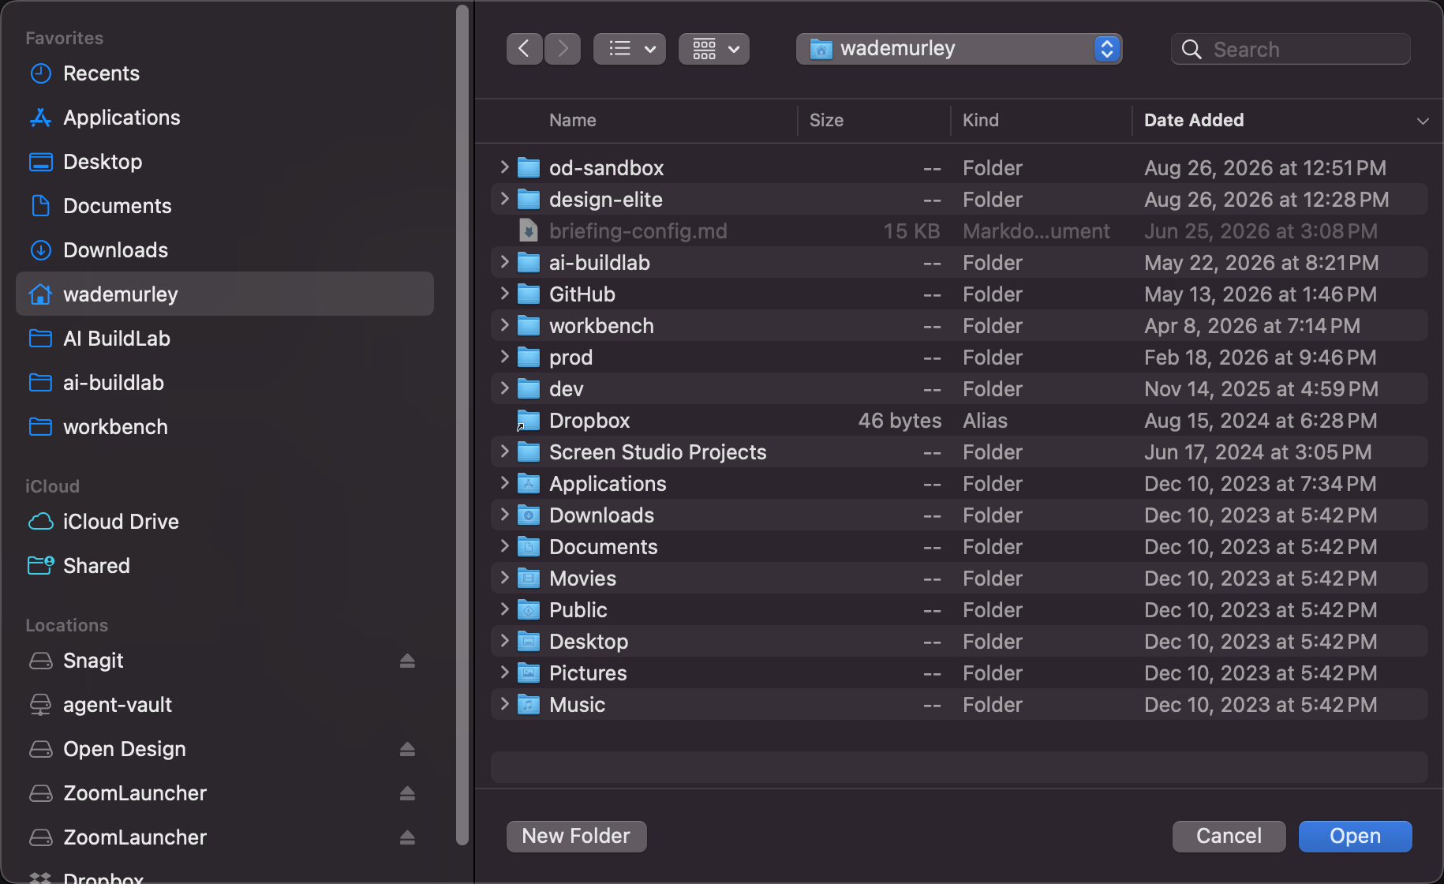Open the workbench sidebar folder
This screenshot has width=1444, height=884.
[225, 427]
